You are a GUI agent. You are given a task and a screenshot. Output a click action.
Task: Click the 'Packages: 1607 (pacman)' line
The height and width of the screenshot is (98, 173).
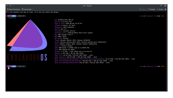(x=64, y=27)
